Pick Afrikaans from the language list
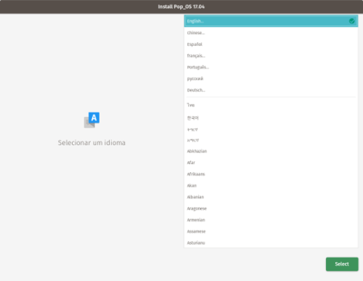 click(271, 174)
